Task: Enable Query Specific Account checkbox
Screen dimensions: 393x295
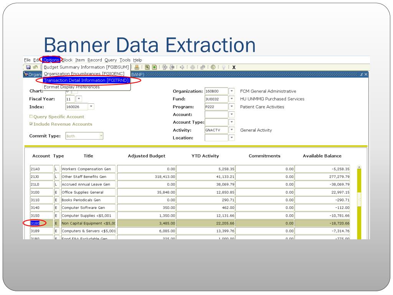Action: pos(31,117)
